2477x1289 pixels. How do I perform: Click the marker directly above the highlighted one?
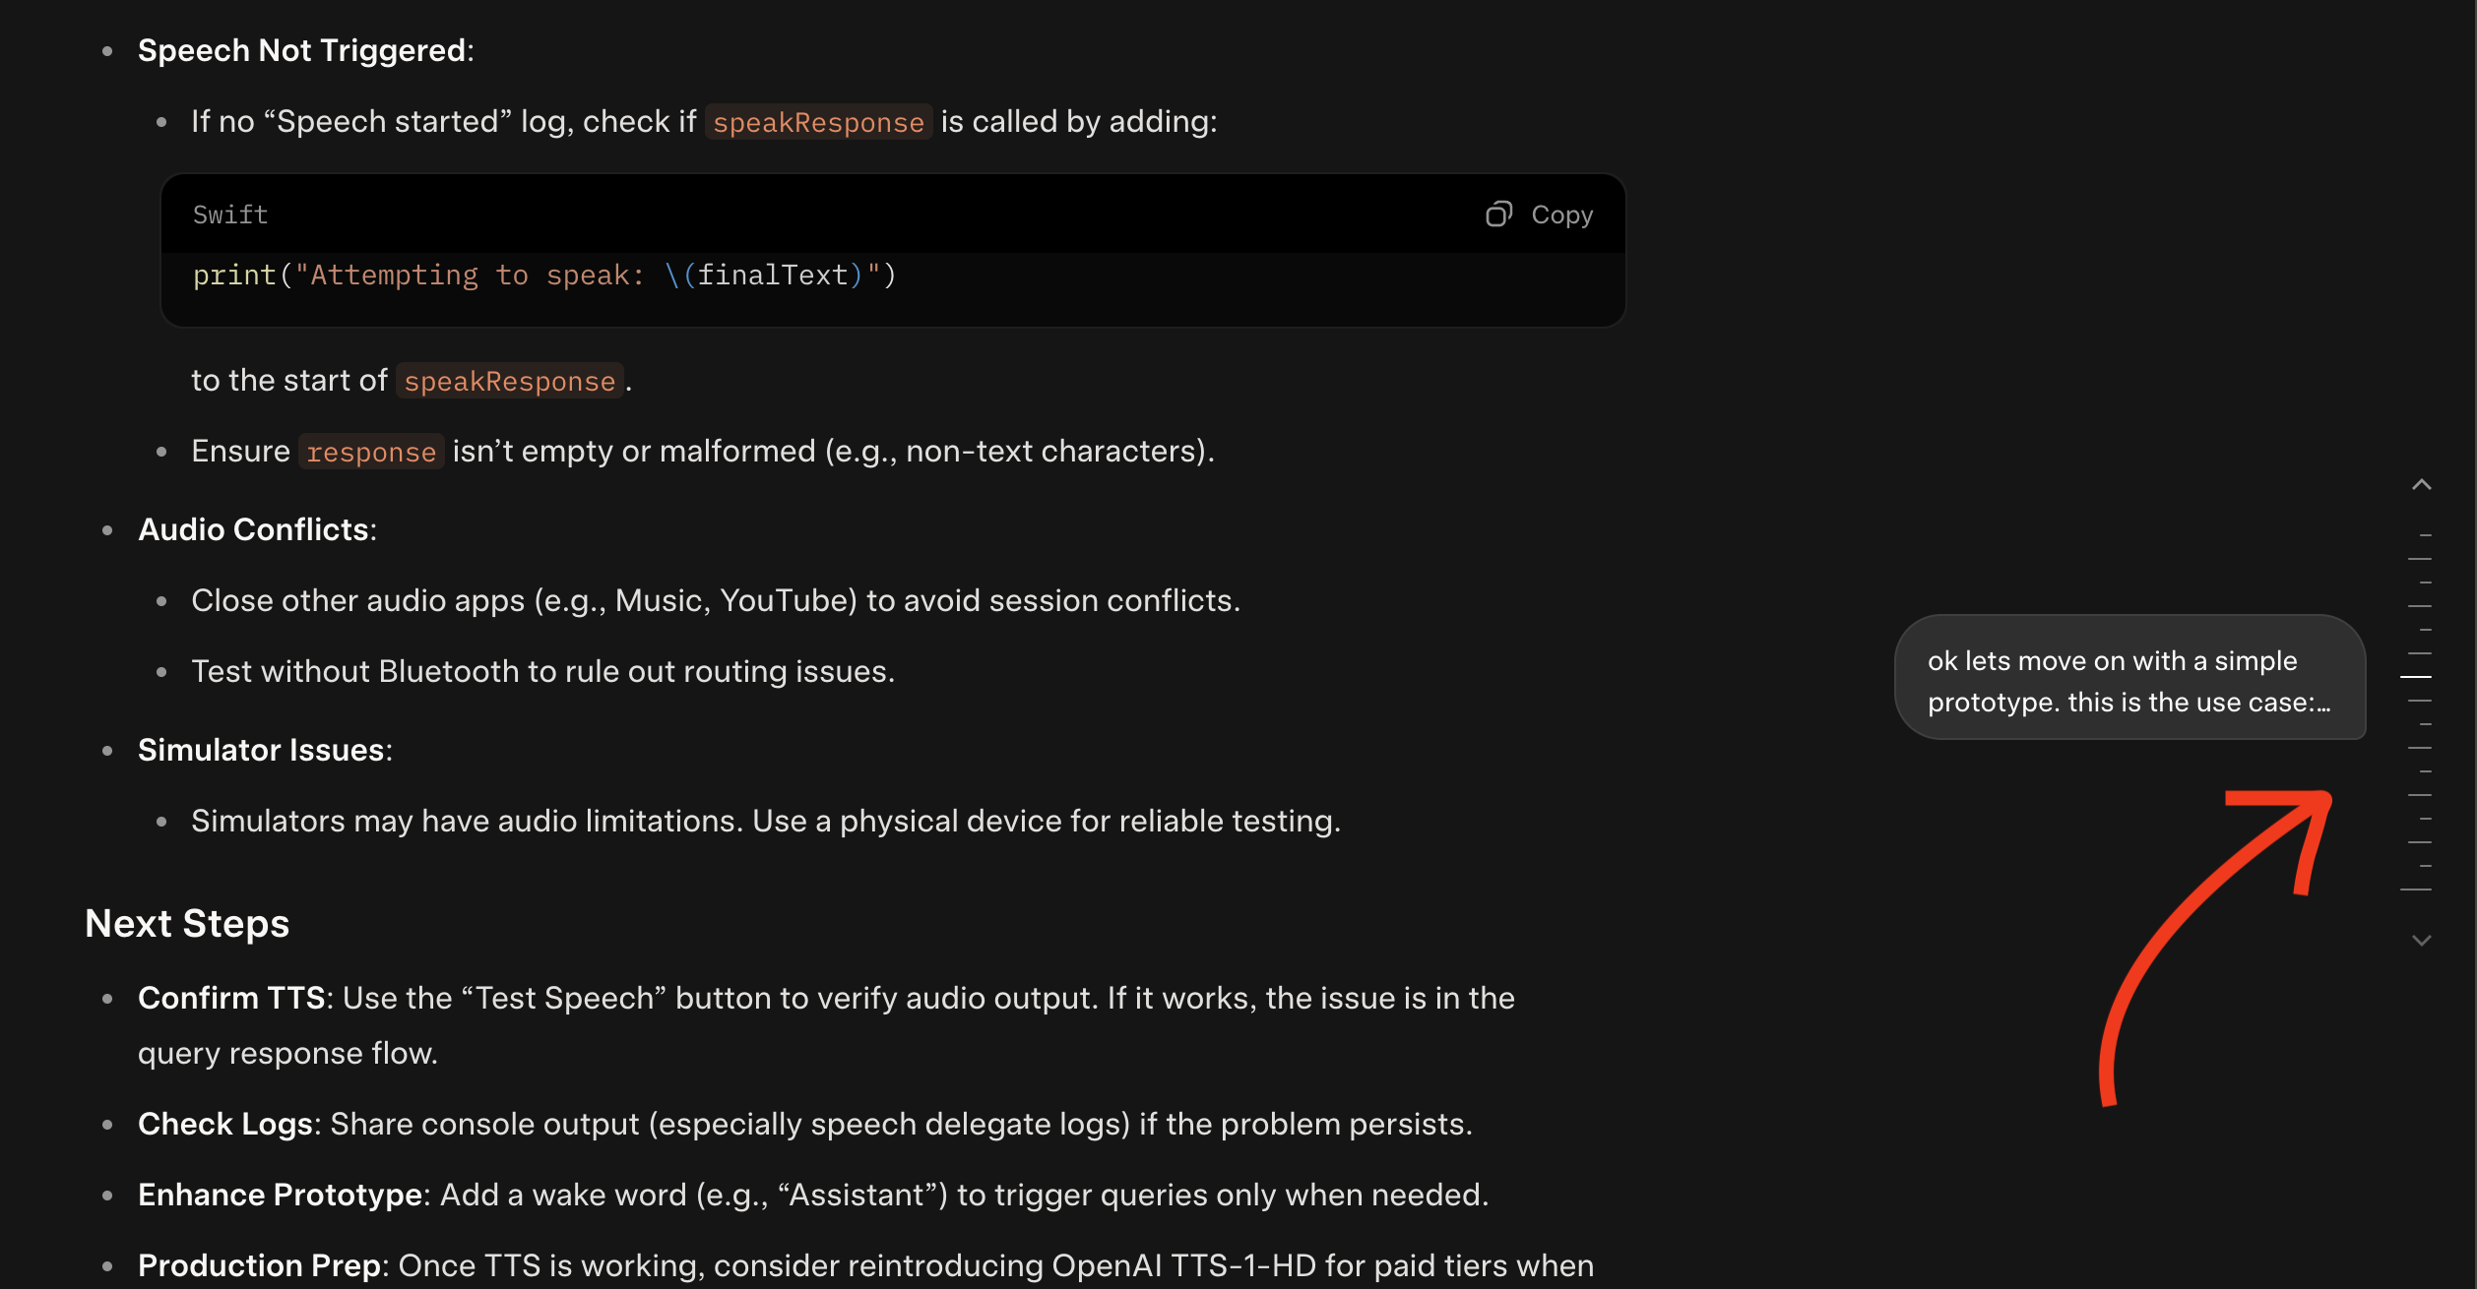click(x=2420, y=653)
